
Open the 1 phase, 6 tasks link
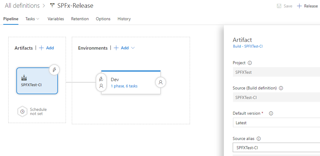click(x=124, y=86)
